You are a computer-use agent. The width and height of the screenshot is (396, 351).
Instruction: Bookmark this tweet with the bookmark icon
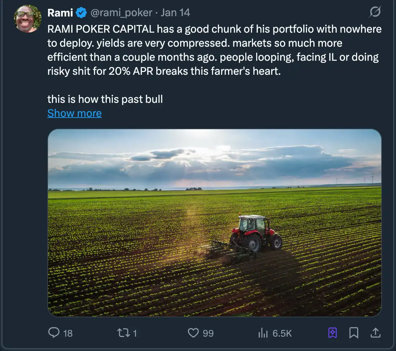(354, 332)
